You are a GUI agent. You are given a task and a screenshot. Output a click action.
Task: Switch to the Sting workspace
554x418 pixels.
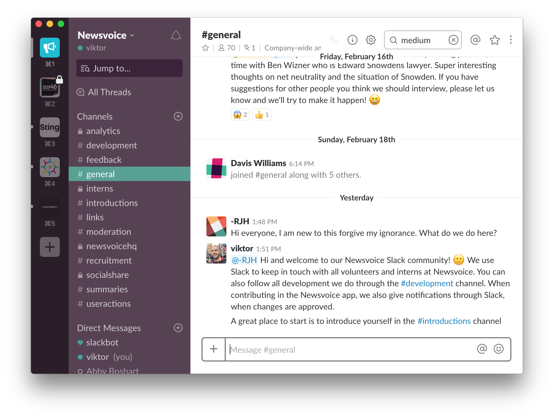50,127
